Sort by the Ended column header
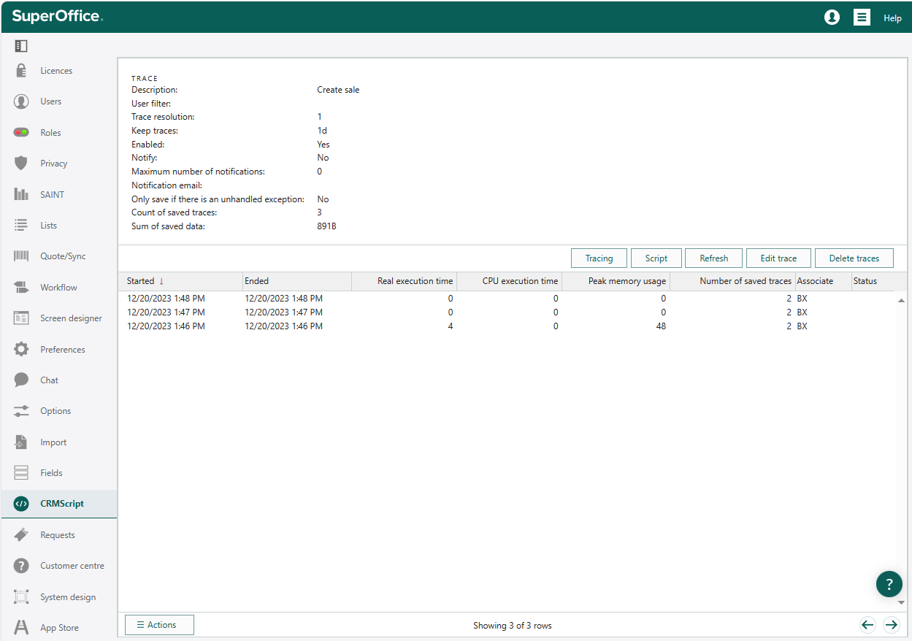Image resolution: width=912 pixels, height=641 pixels. click(x=297, y=281)
